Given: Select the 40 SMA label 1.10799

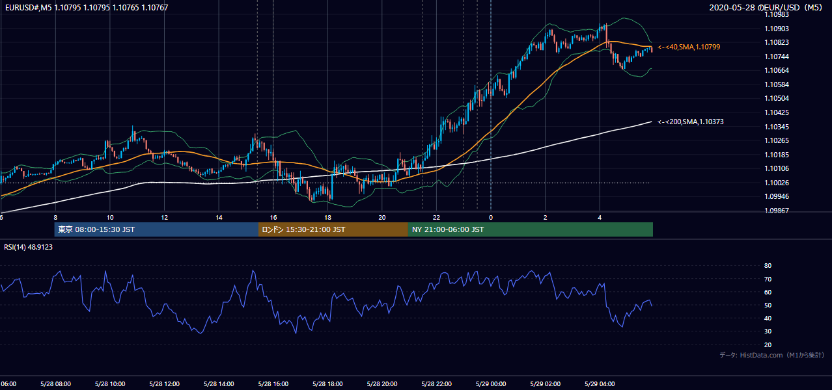Looking at the screenshot, I should pos(689,47).
